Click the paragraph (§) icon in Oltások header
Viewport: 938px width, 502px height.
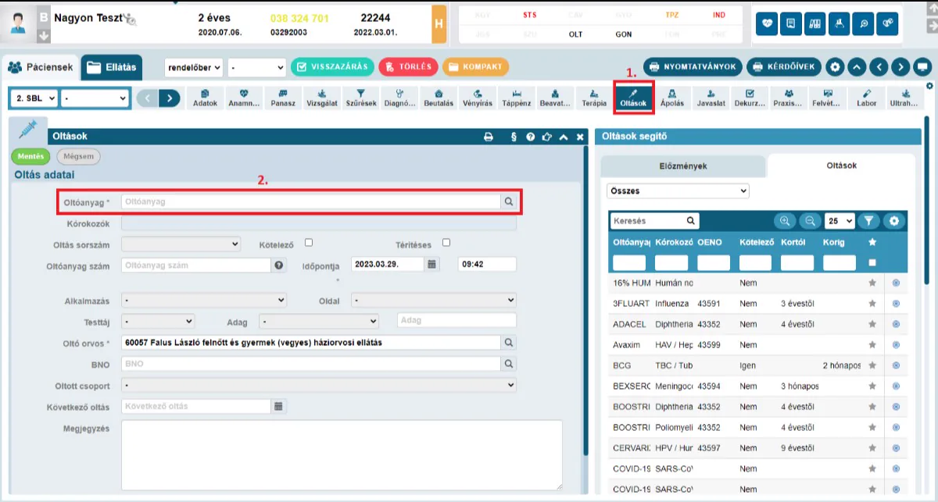pos(514,137)
